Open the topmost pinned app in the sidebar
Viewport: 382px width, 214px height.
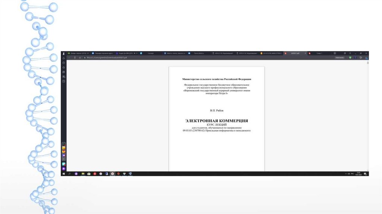(64, 144)
